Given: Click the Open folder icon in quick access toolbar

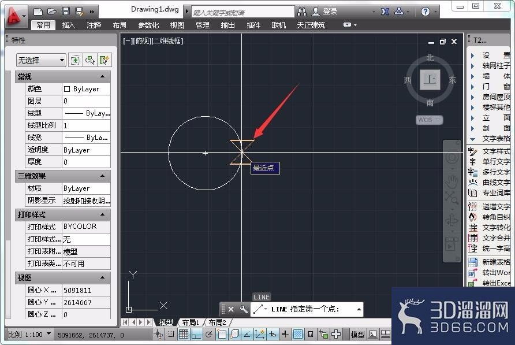Looking at the screenshot, I should pyautogui.click(x=52, y=12).
